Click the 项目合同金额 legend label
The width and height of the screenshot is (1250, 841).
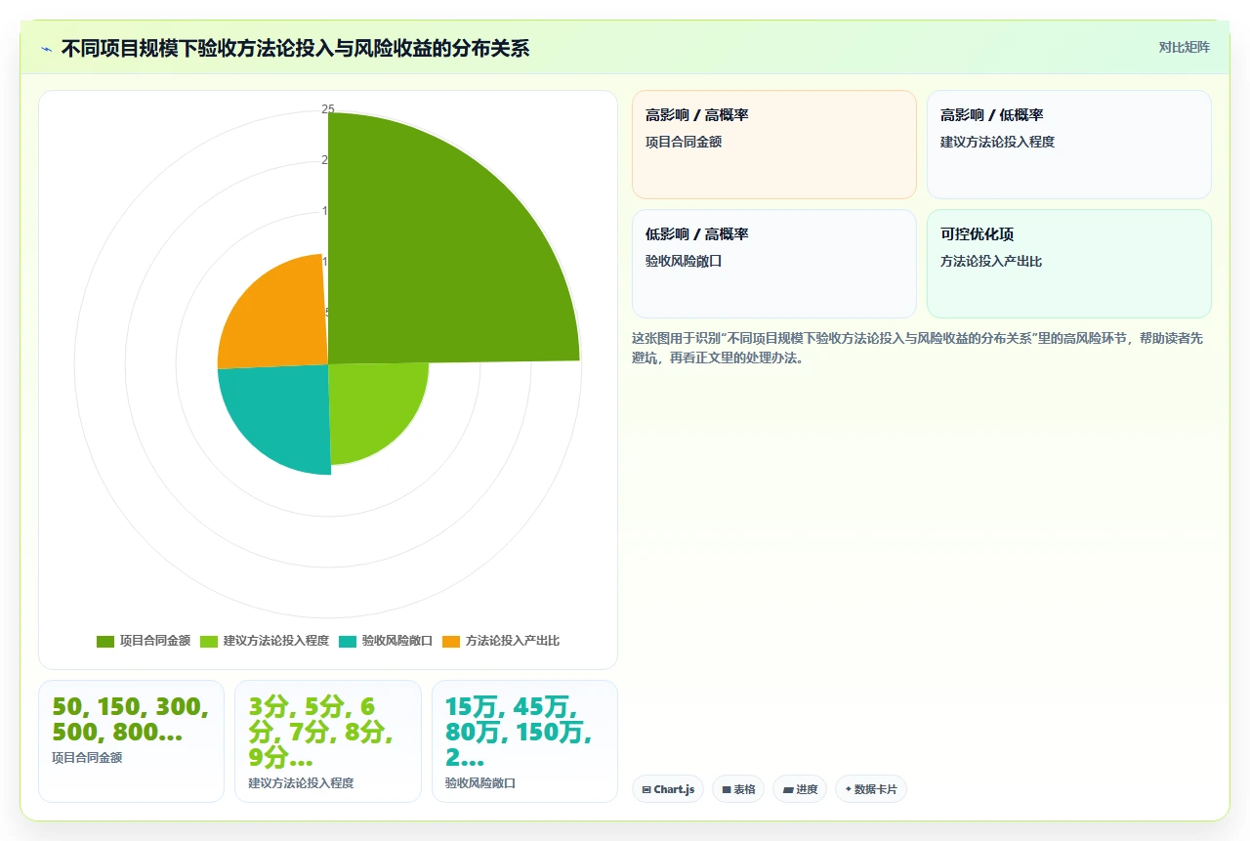pyautogui.click(x=154, y=642)
